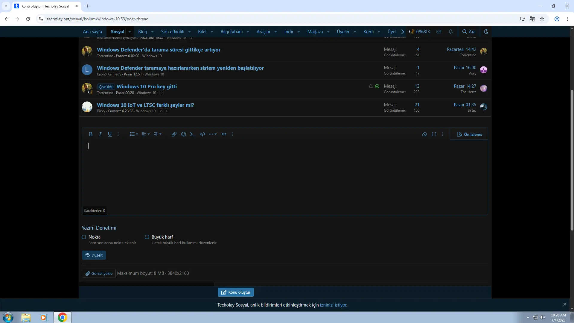Open the emoji smiley picker
The width and height of the screenshot is (574, 323).
click(x=184, y=134)
